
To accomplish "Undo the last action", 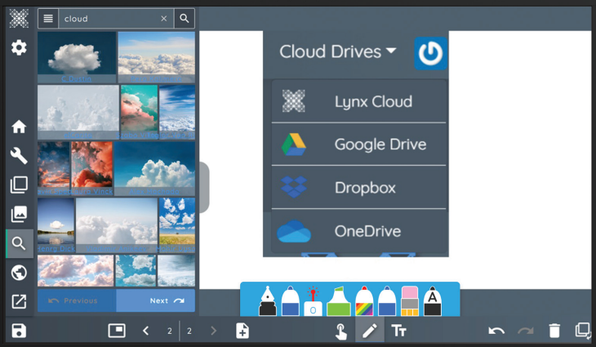I will point(496,331).
